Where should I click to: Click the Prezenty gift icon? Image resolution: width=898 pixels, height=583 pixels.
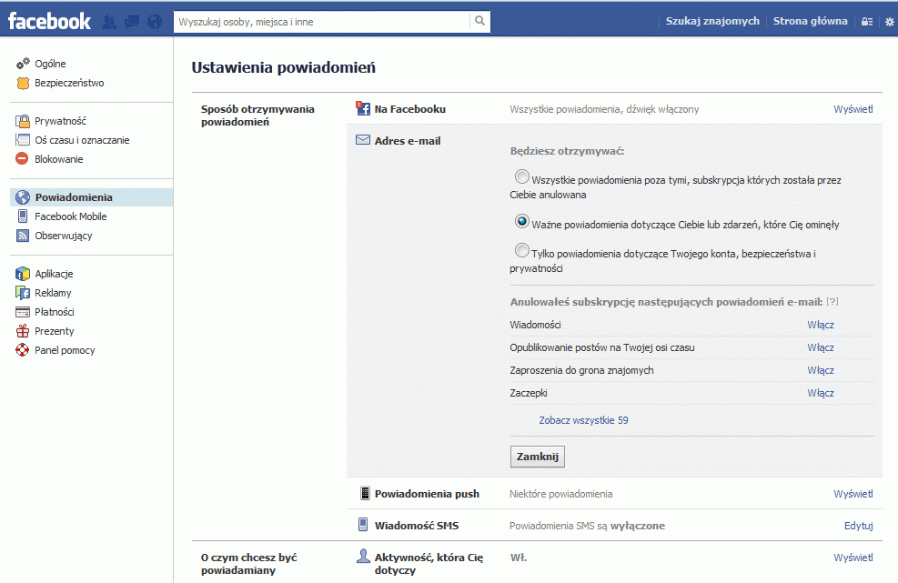[x=23, y=331]
